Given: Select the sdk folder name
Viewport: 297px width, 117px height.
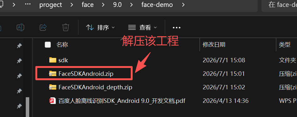Looking at the screenshot, I should (63, 60).
